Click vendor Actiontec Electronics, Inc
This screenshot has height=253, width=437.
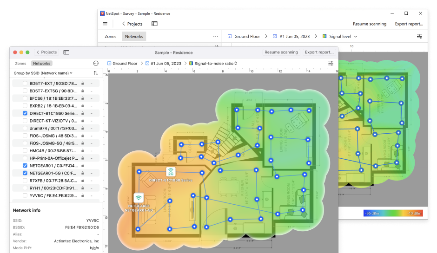tap(76, 241)
